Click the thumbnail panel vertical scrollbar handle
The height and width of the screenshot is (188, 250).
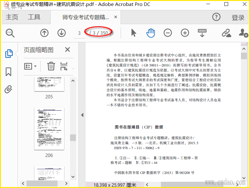click(73, 138)
